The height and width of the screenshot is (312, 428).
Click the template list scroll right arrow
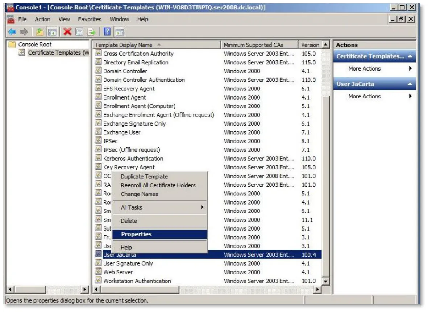click(x=317, y=289)
